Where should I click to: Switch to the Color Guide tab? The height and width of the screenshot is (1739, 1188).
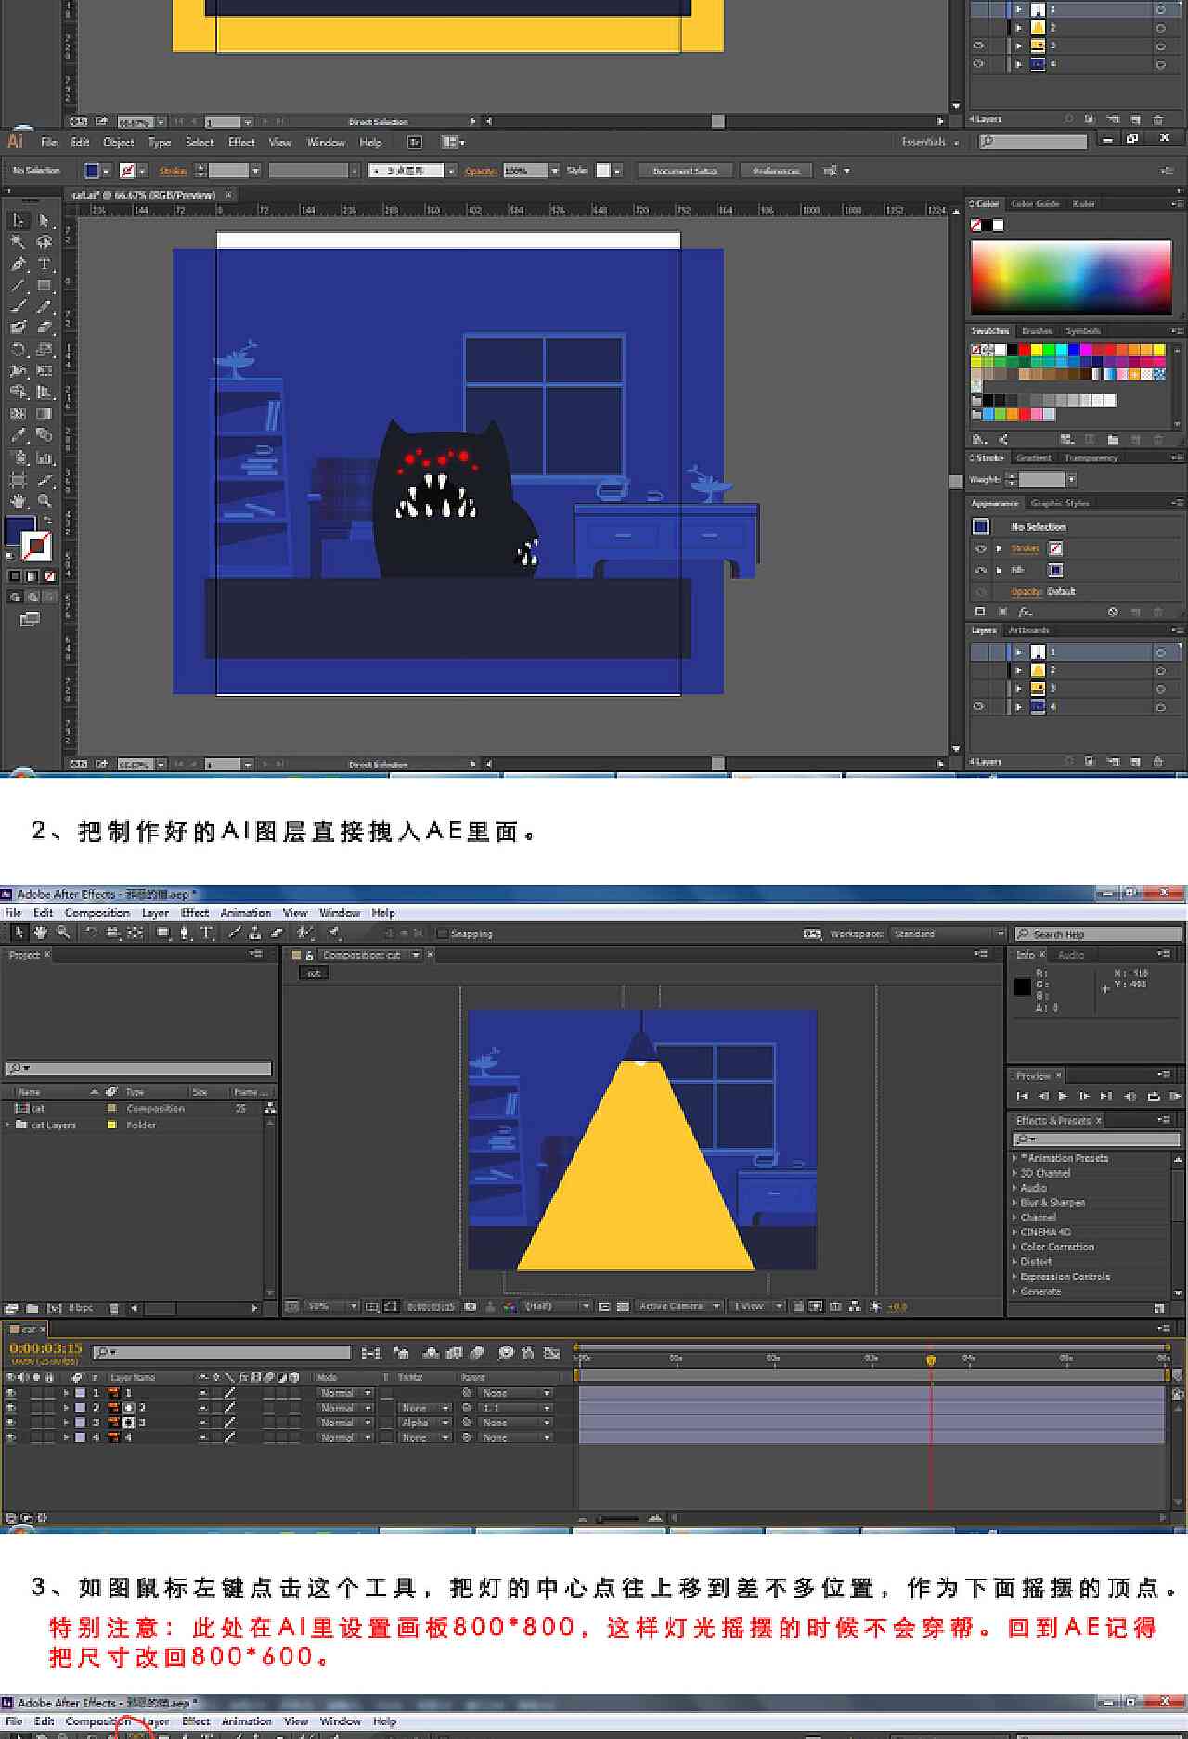pyautogui.click(x=1034, y=204)
